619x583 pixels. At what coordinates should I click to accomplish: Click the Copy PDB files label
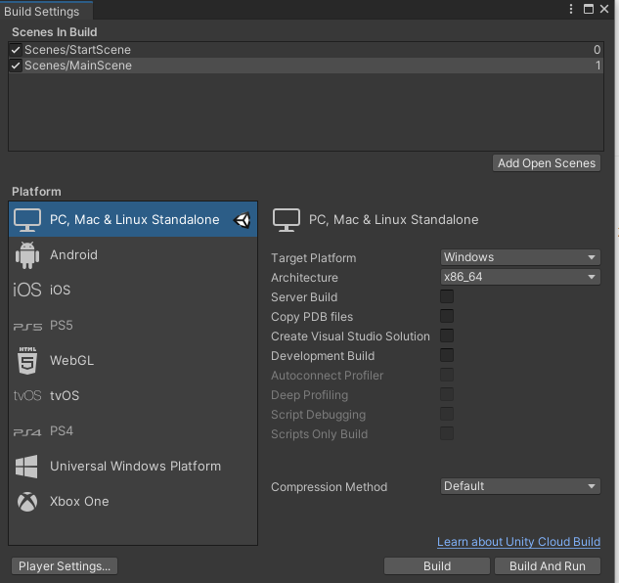pyautogui.click(x=312, y=317)
